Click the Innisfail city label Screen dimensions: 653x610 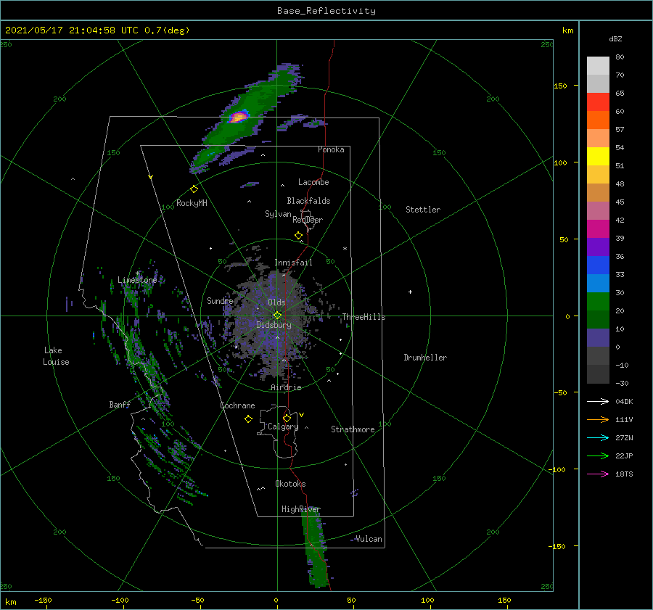(x=293, y=263)
